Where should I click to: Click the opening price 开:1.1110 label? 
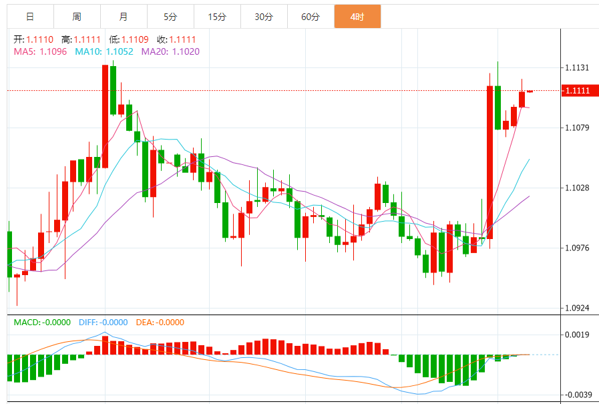point(33,39)
